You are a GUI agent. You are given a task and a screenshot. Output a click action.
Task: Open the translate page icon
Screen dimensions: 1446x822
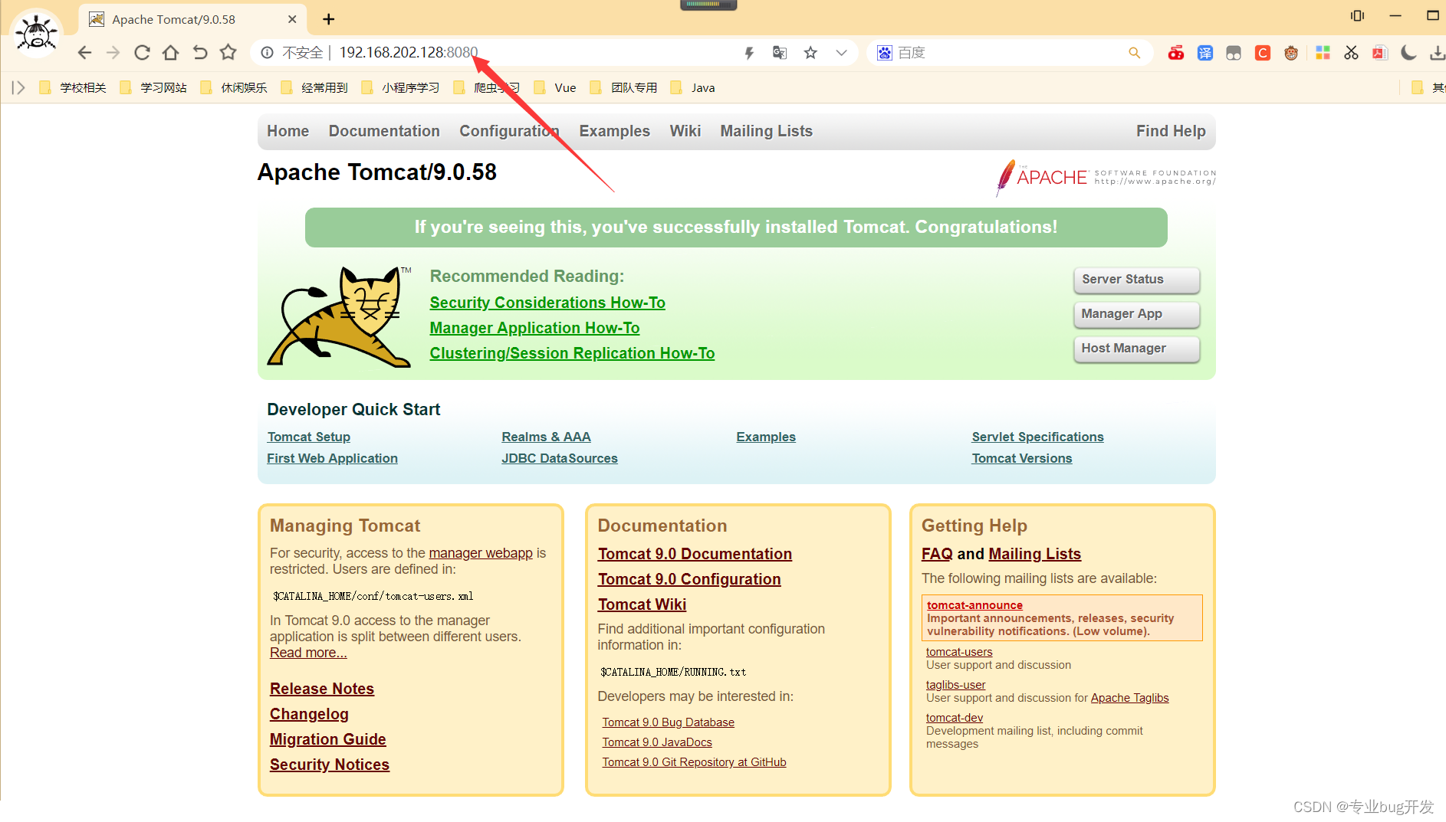[x=780, y=53]
